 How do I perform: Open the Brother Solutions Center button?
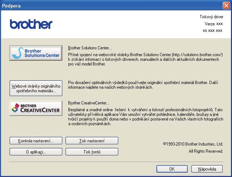click(36, 53)
